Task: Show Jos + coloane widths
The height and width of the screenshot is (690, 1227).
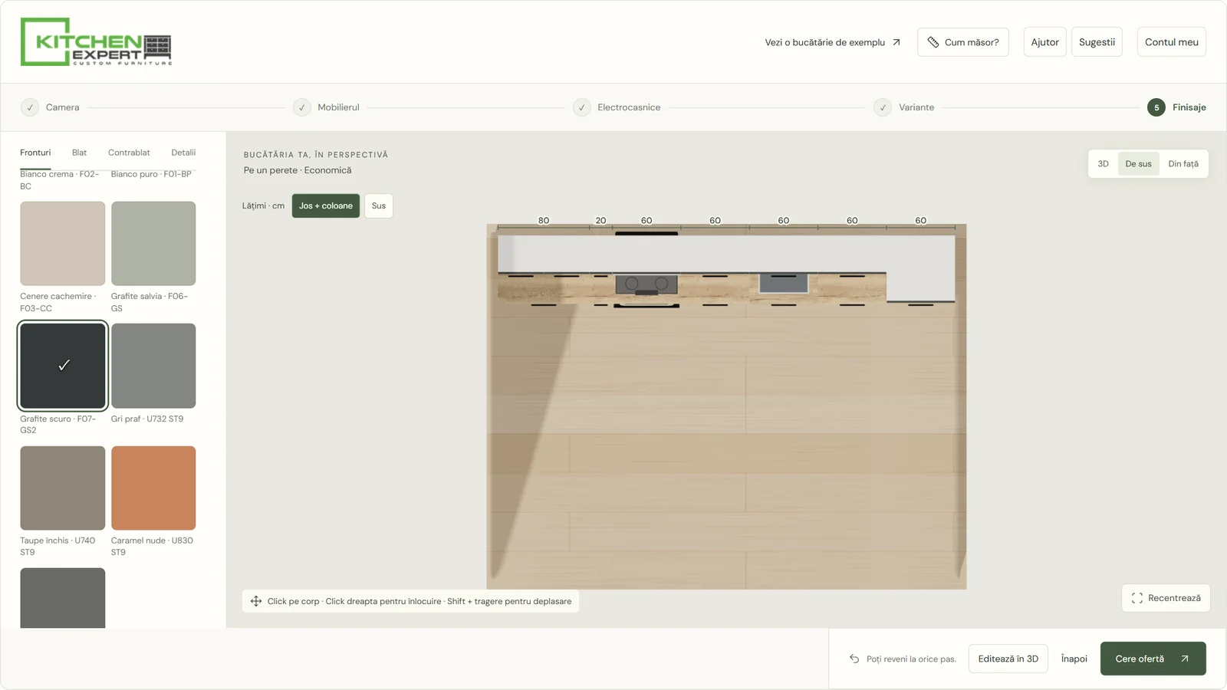Action: point(326,205)
